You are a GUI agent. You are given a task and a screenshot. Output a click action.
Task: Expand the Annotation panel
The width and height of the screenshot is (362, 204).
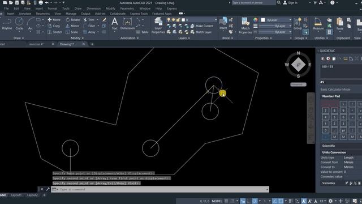[130, 38]
